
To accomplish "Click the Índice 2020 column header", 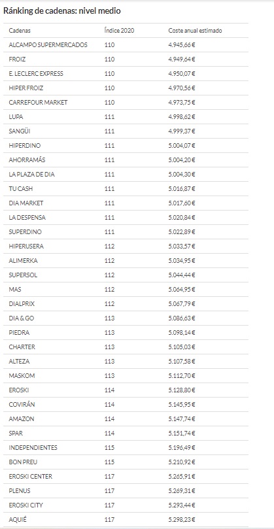I will click(119, 31).
